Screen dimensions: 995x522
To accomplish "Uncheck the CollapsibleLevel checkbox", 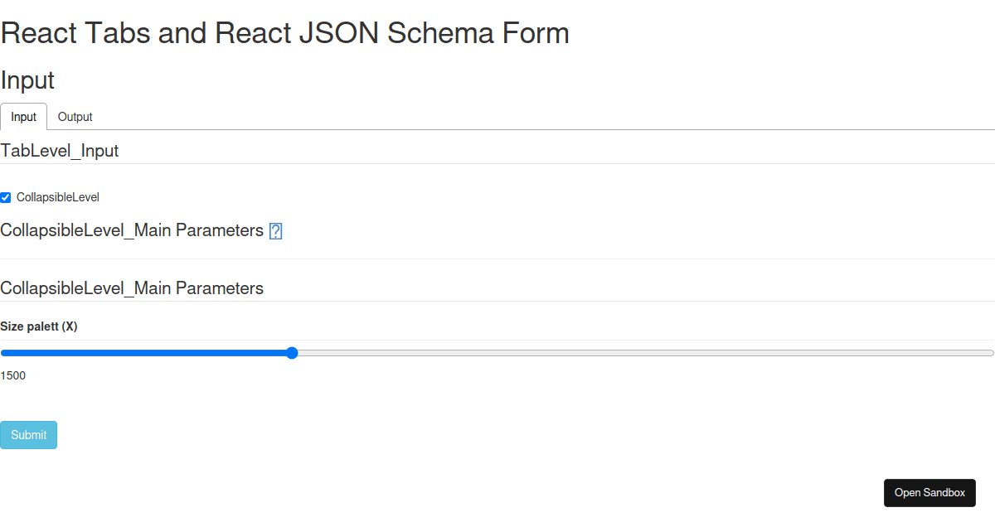I will pyautogui.click(x=5, y=197).
